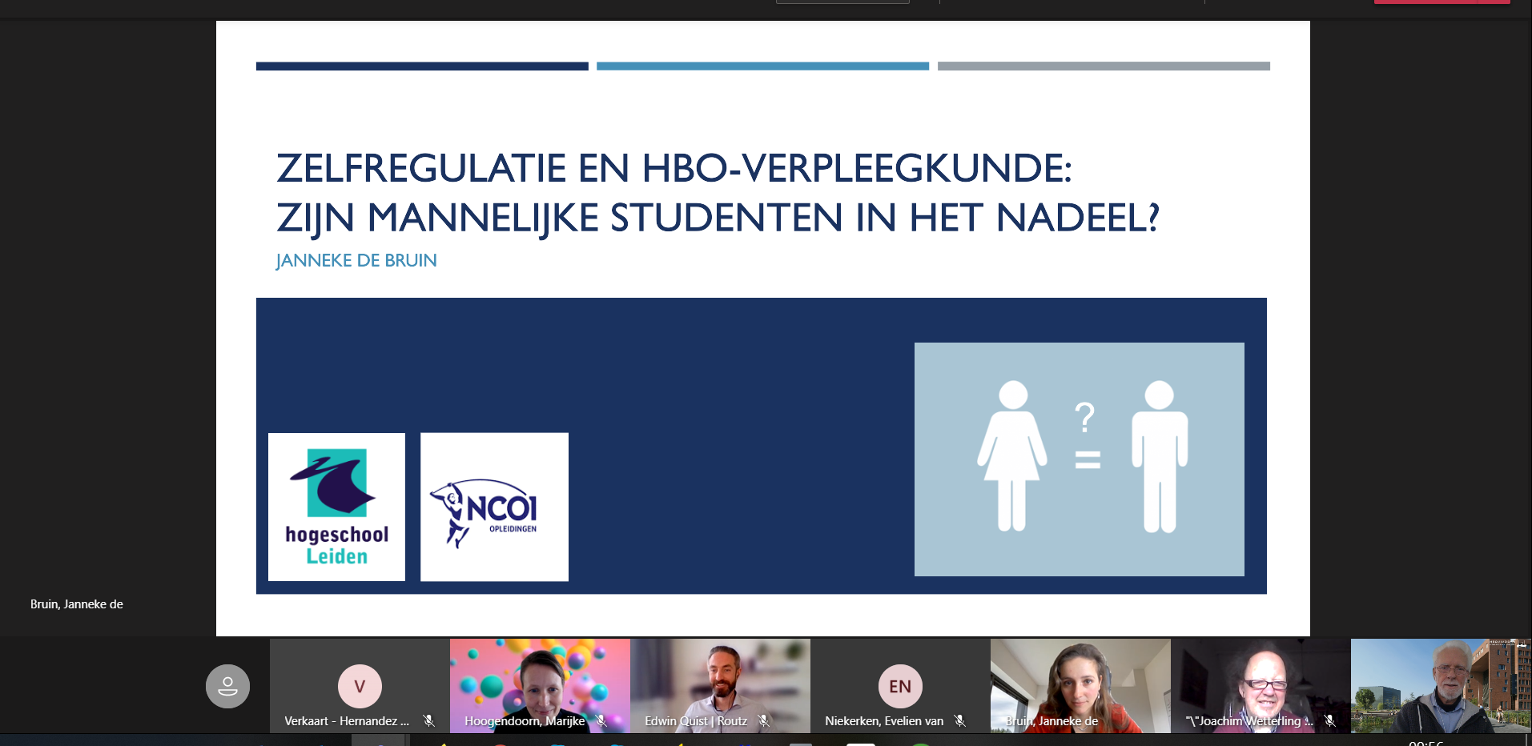
Task: Click the line 'ZIJN MANNELIJKE STUDENTEN IN HET NADEEL?'
Action: (x=718, y=219)
